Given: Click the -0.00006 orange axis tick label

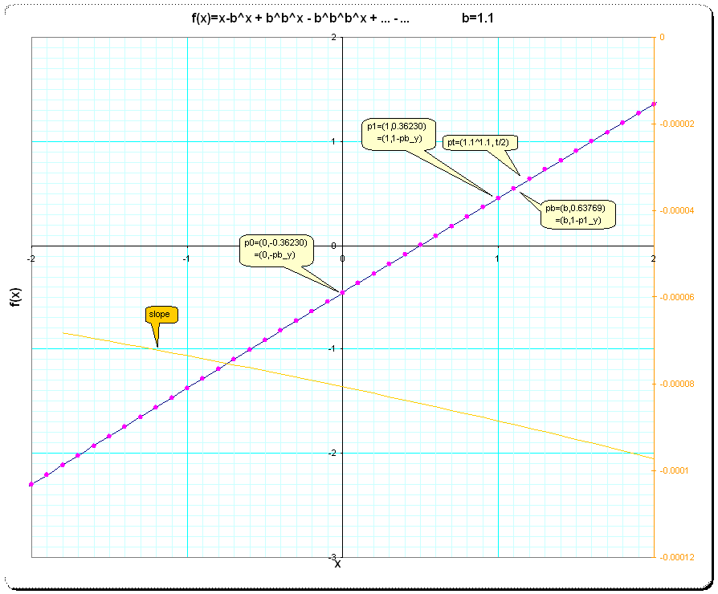Looking at the screenshot, I should point(676,297).
